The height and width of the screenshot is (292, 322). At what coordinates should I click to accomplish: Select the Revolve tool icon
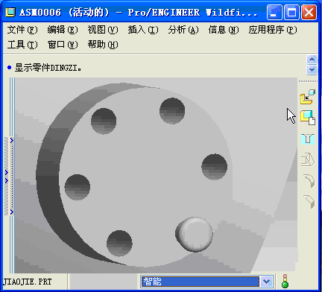(x=309, y=180)
